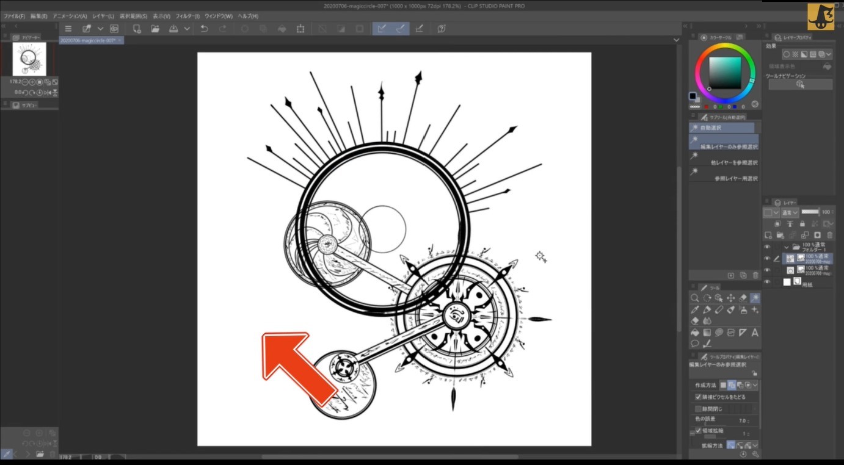The image size is (844, 465).
Task: Open the レイヤー(L) menu
Action: click(x=103, y=16)
